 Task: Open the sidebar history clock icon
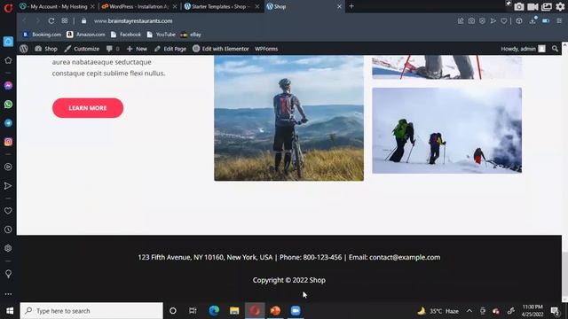tap(8, 230)
